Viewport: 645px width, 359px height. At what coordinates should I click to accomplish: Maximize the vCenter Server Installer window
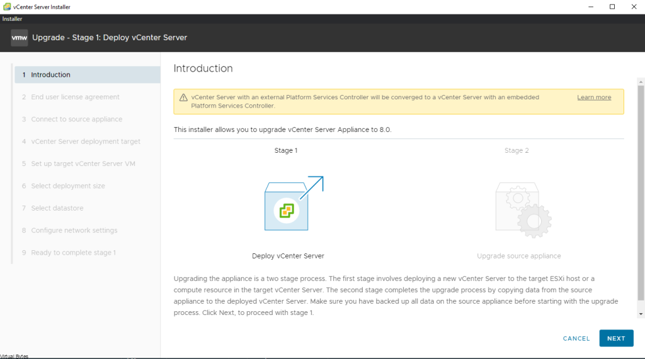click(612, 6)
